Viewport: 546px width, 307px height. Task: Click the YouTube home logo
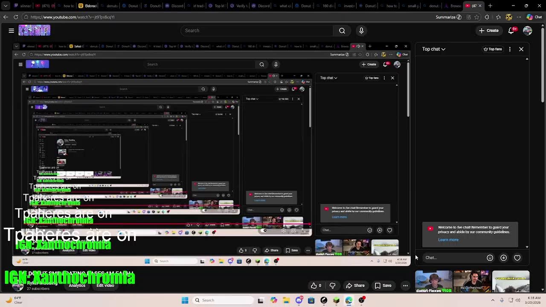[x=34, y=30]
